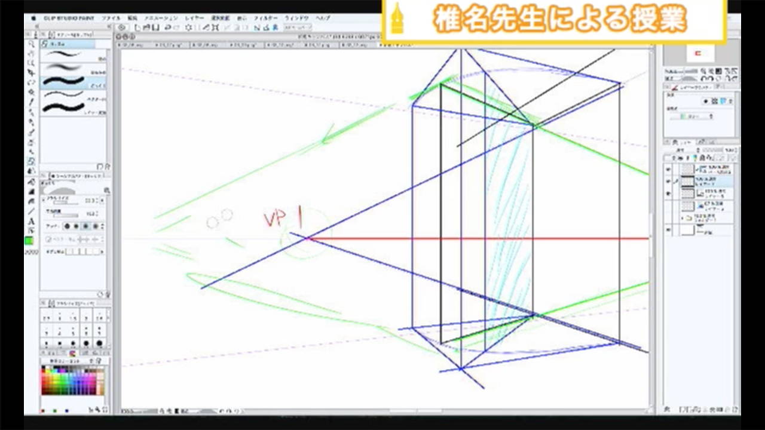The width and height of the screenshot is (765, 430).
Task: Select the third anti-aliasing dot option
Action: (x=85, y=226)
